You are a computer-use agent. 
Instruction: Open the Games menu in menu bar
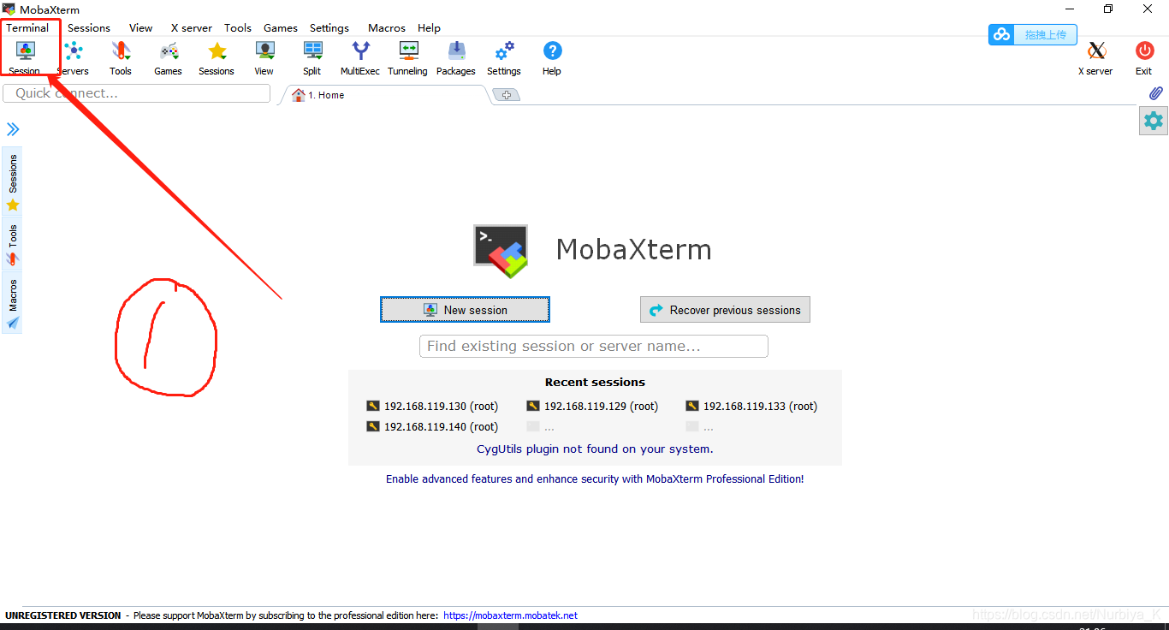pyautogui.click(x=281, y=27)
